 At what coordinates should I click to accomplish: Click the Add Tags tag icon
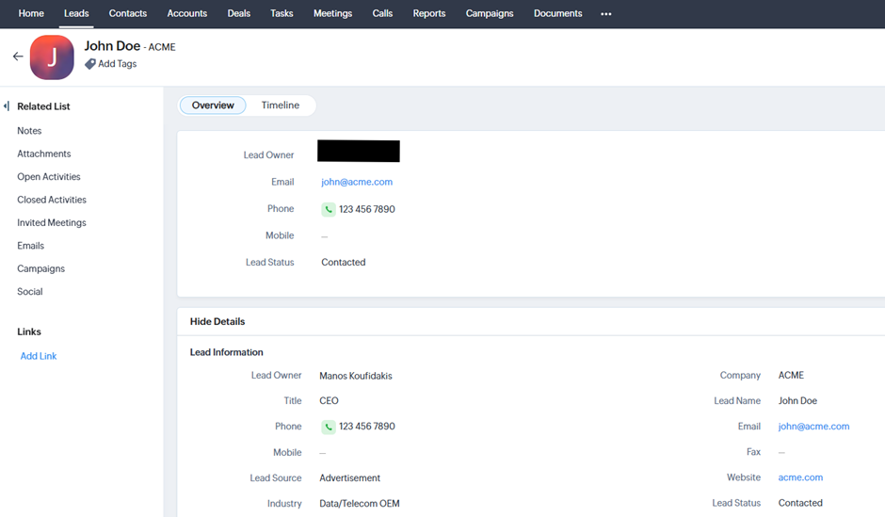point(90,64)
